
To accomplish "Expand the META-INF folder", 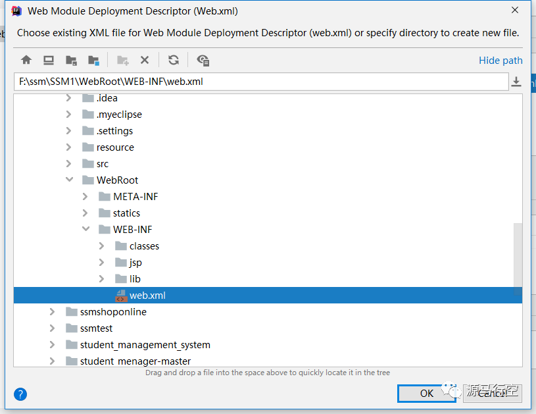I will [85, 197].
